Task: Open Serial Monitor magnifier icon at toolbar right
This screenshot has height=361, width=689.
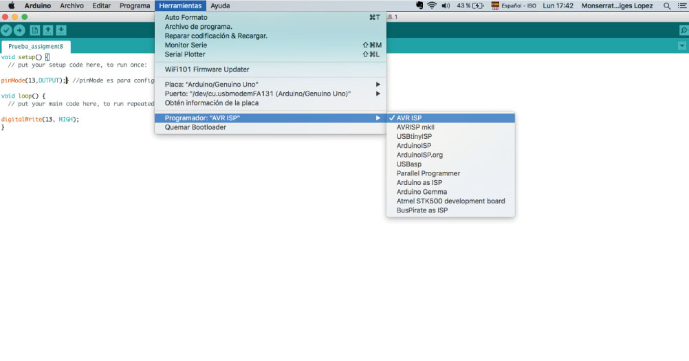Action: coord(683,30)
